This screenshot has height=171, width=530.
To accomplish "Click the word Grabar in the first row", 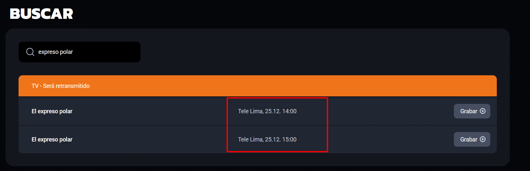I will pyautogui.click(x=469, y=111).
